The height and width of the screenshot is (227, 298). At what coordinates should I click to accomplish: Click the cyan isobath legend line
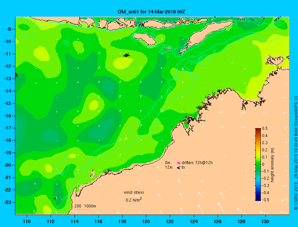[x=82, y=210]
